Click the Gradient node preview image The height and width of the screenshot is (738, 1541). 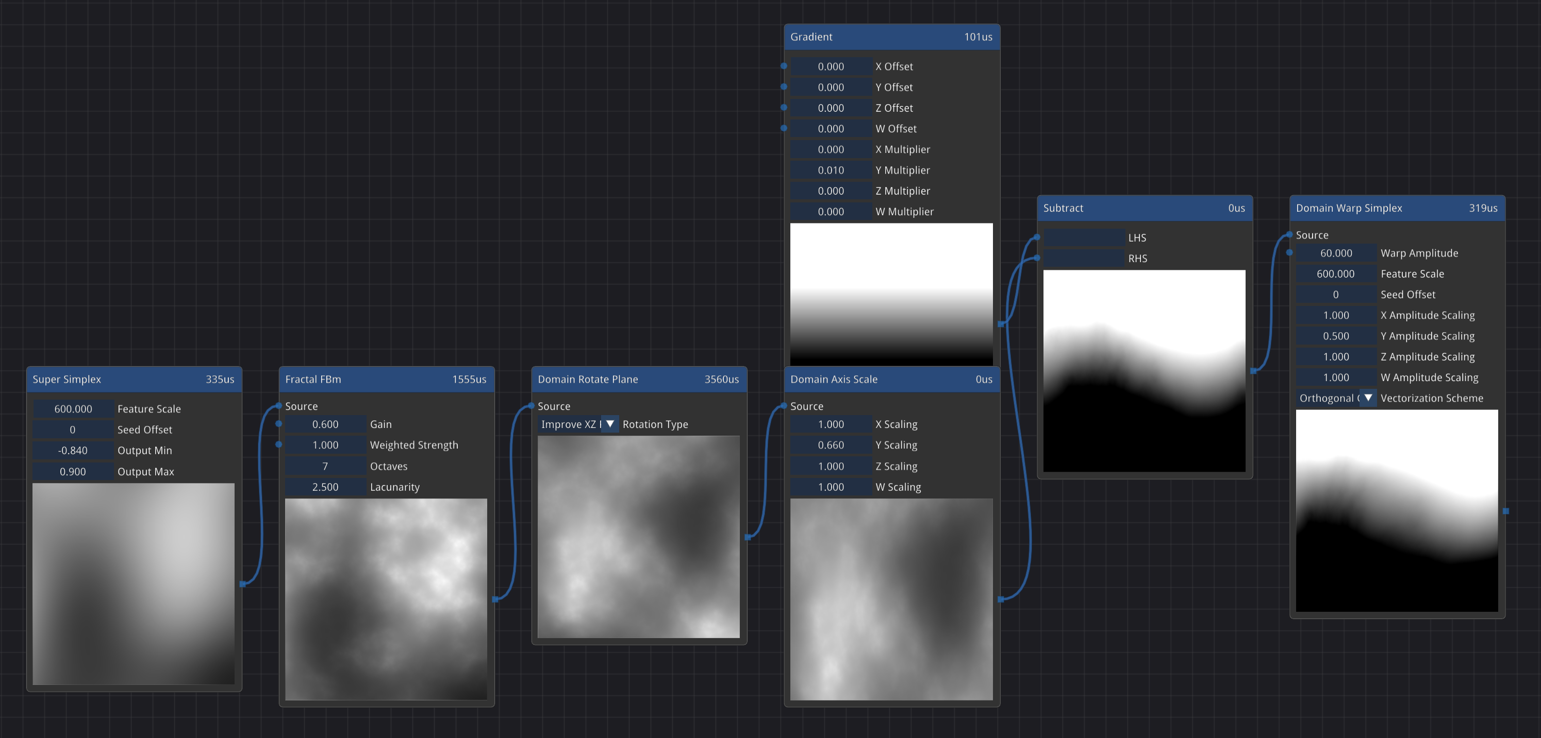click(x=891, y=293)
